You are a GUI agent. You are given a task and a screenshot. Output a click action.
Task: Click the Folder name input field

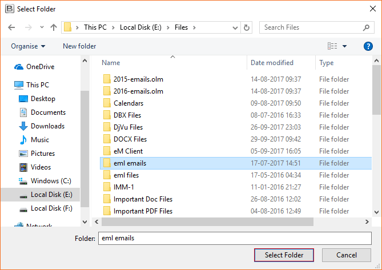coord(235,238)
